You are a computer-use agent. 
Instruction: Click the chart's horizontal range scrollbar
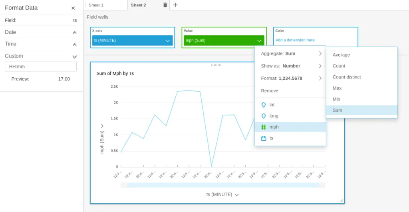pyautogui.click(x=222, y=185)
